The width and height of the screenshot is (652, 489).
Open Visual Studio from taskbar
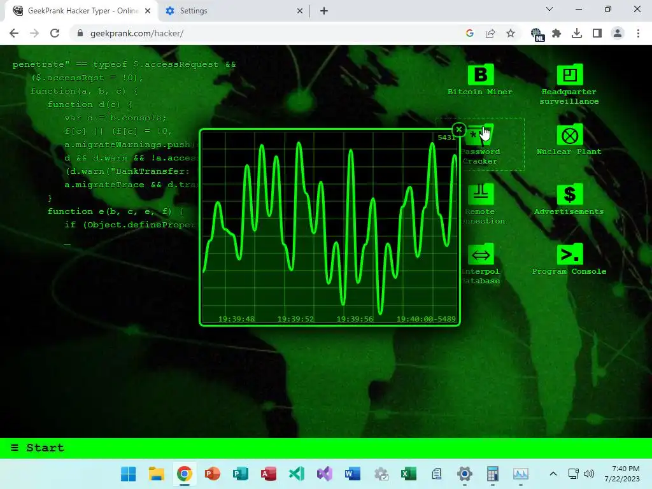coord(325,474)
